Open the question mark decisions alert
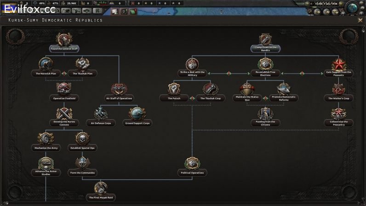The width and height of the screenshot is (366, 206). click(123, 11)
